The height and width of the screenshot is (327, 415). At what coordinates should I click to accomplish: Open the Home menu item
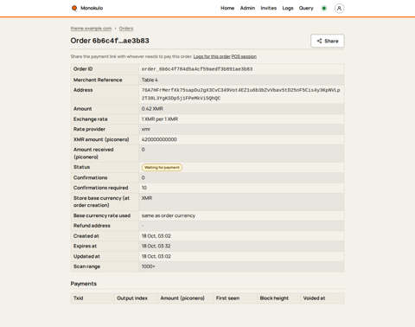point(227,8)
